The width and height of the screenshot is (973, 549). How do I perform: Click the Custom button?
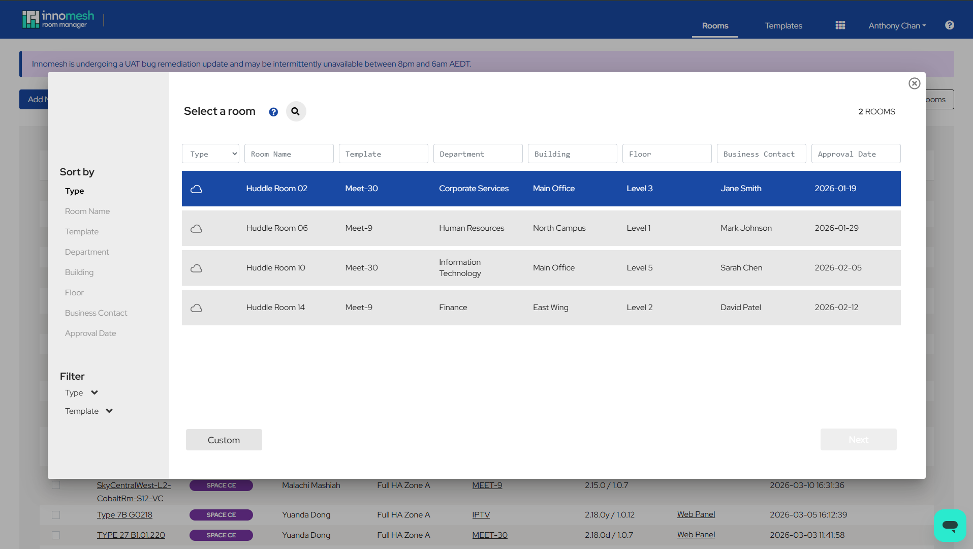[224, 439]
